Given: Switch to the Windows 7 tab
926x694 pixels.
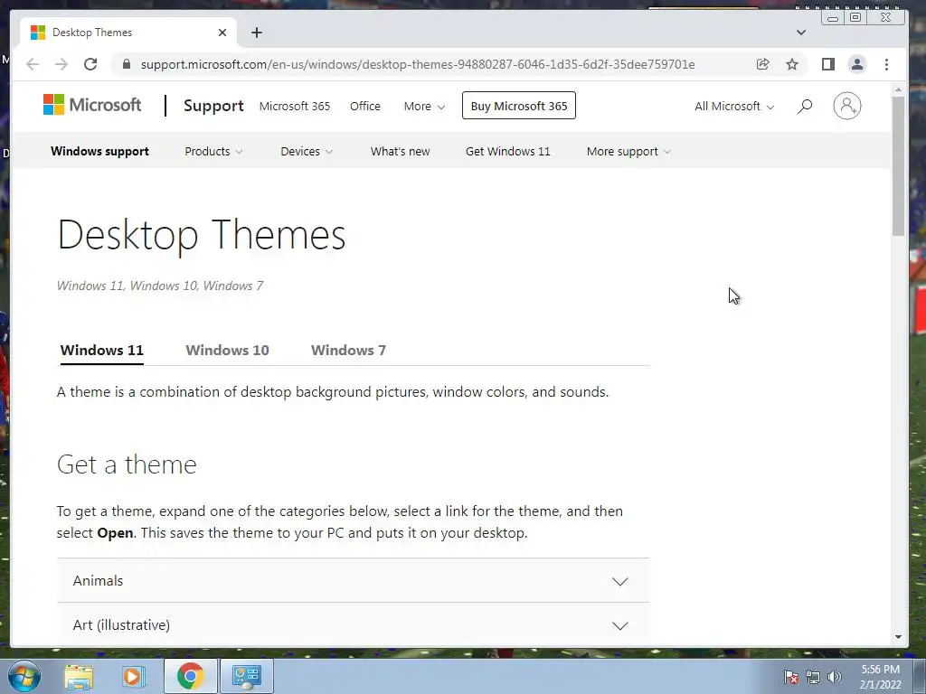Looking at the screenshot, I should 348,350.
